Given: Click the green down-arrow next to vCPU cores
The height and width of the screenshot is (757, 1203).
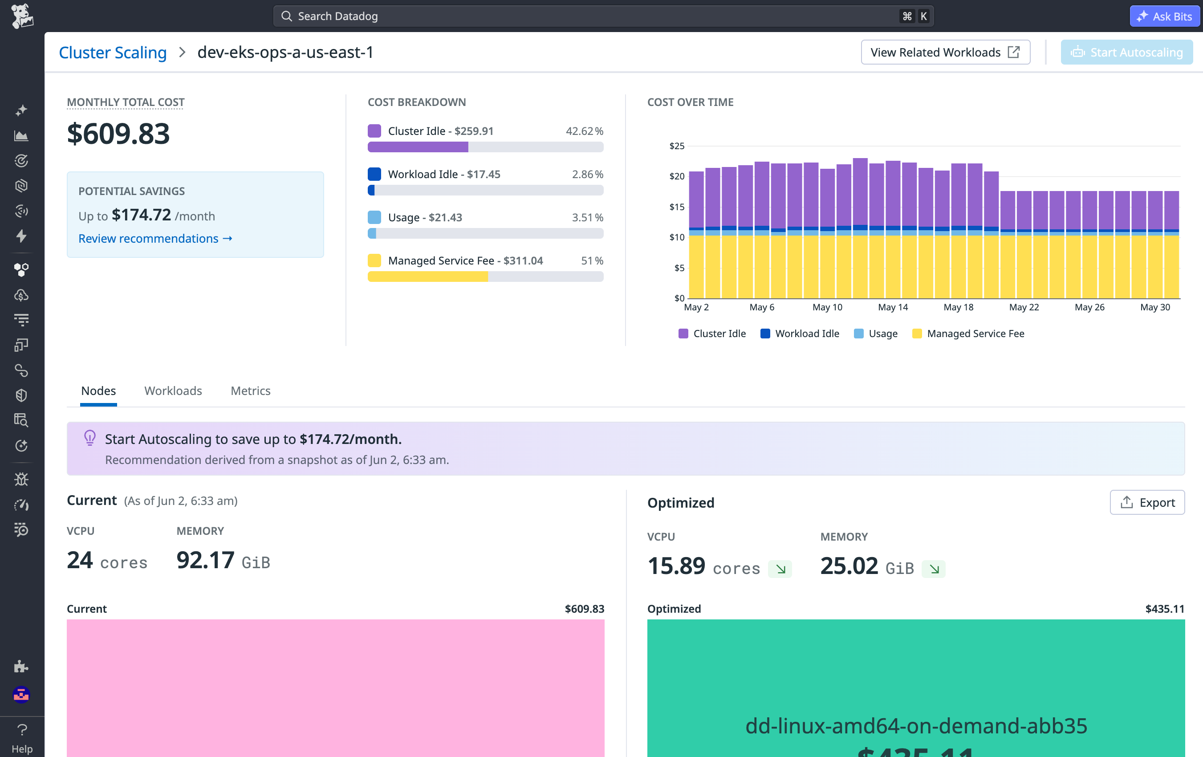Looking at the screenshot, I should (x=780, y=569).
